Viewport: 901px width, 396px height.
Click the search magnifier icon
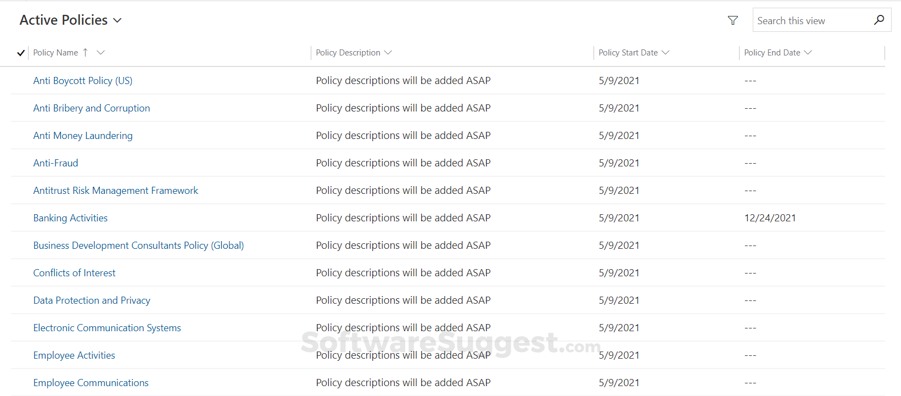(878, 20)
